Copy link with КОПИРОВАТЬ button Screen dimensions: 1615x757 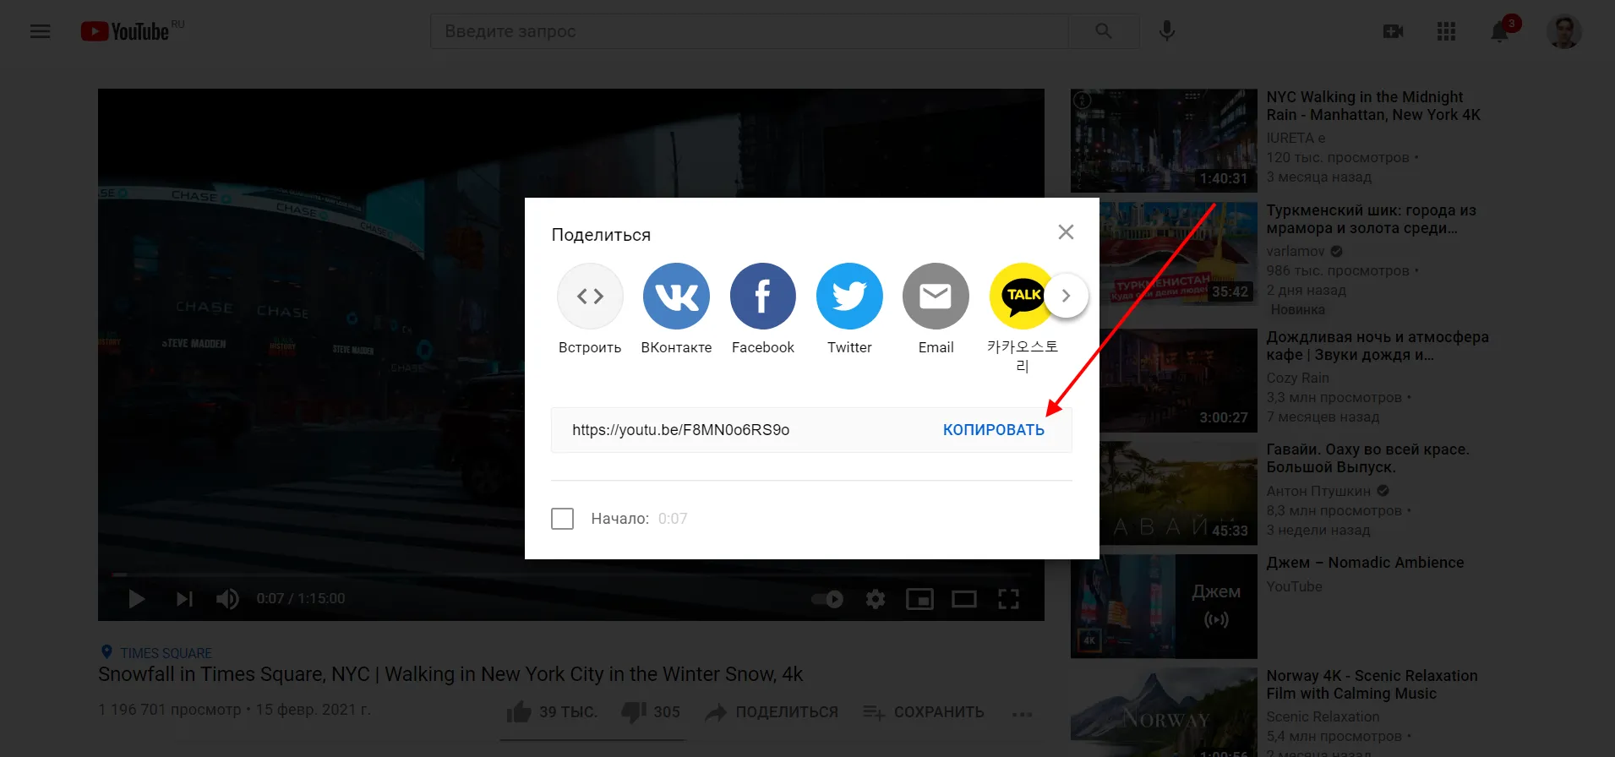[x=994, y=430]
